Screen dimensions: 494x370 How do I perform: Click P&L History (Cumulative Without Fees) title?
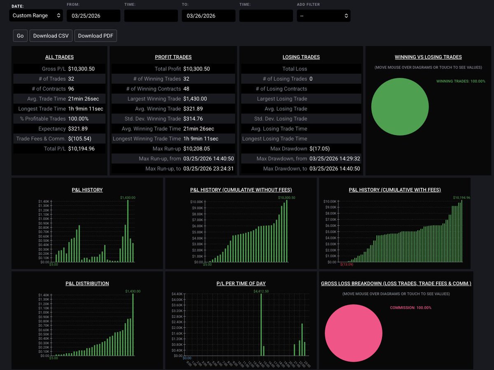pyautogui.click(x=241, y=190)
